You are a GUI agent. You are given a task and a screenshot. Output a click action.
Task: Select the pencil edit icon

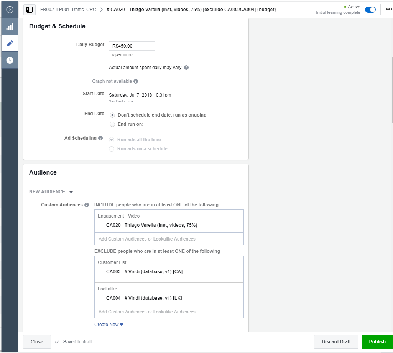coord(10,43)
